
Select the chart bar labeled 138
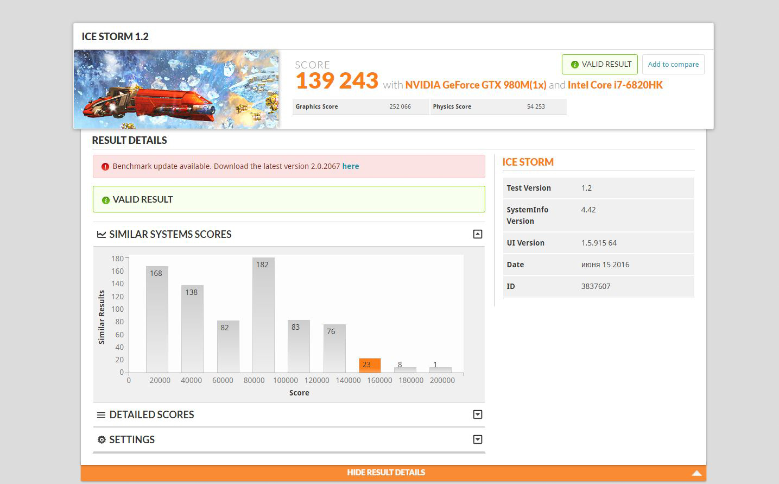pos(192,329)
